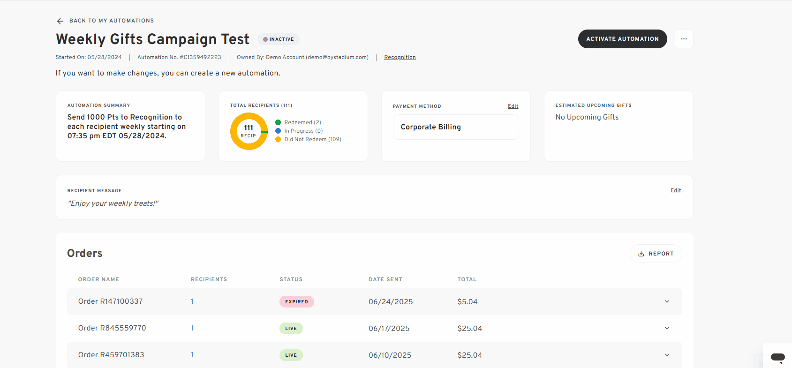
Task: Click the download icon in Report button
Action: pyautogui.click(x=641, y=254)
